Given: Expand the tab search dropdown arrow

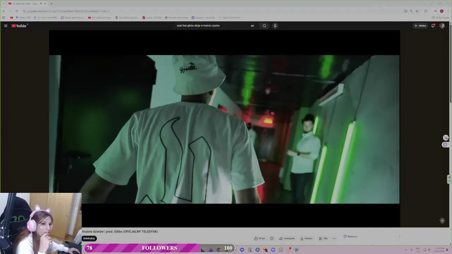Looking at the screenshot, I should tap(4, 4).
